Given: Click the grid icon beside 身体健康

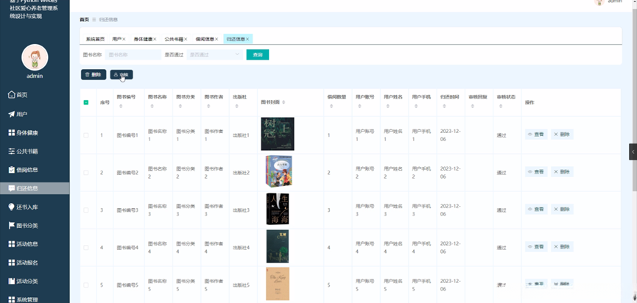Looking at the screenshot, I should click(11, 132).
